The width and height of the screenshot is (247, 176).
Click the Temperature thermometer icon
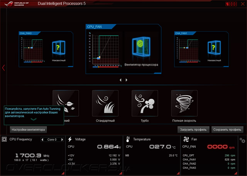(x=128, y=139)
